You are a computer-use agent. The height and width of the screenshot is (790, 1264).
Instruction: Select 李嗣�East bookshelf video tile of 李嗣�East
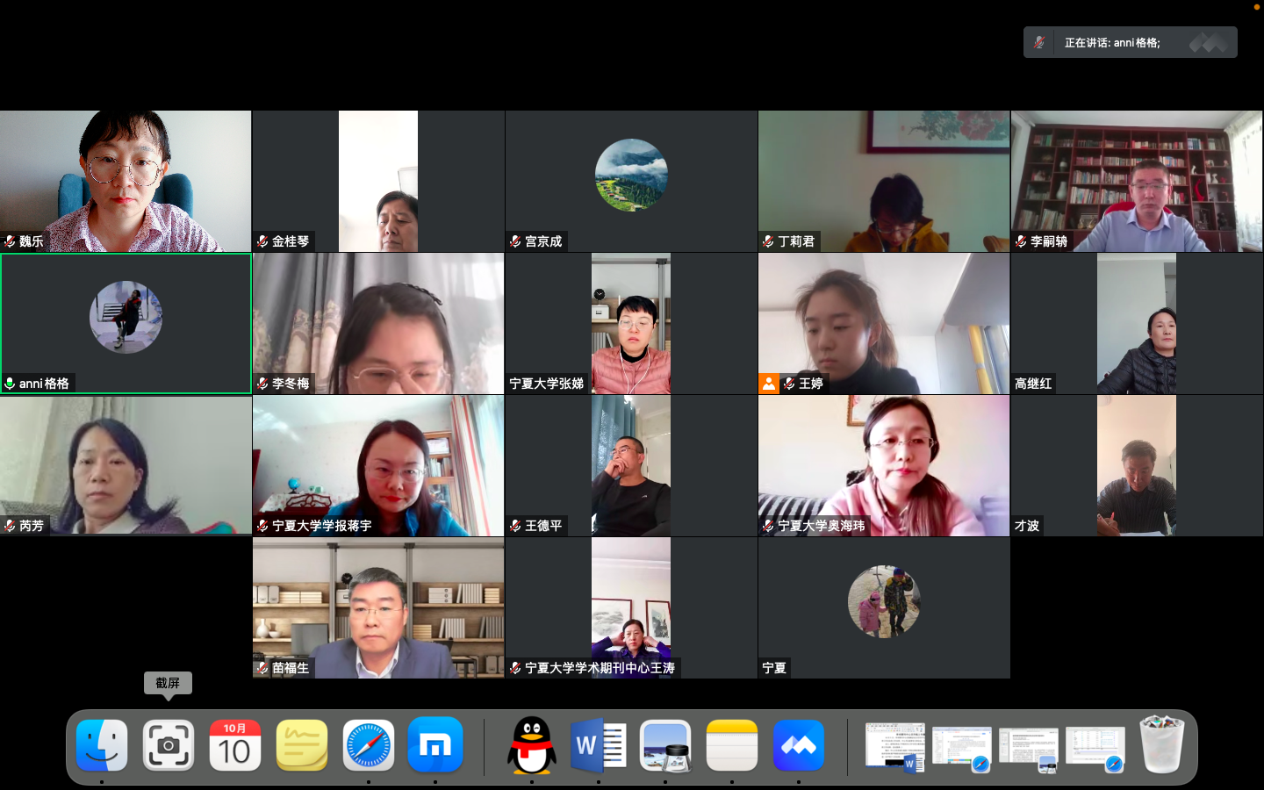pyautogui.click(x=1137, y=181)
